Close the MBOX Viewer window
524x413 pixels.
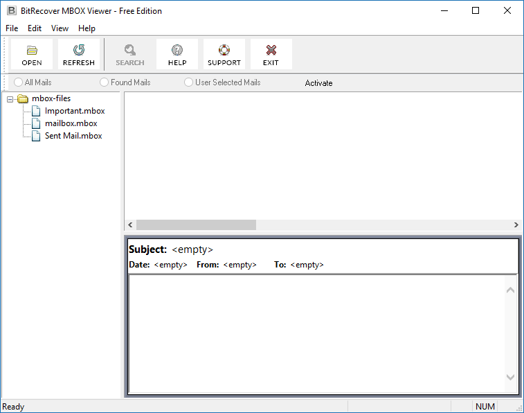point(507,10)
